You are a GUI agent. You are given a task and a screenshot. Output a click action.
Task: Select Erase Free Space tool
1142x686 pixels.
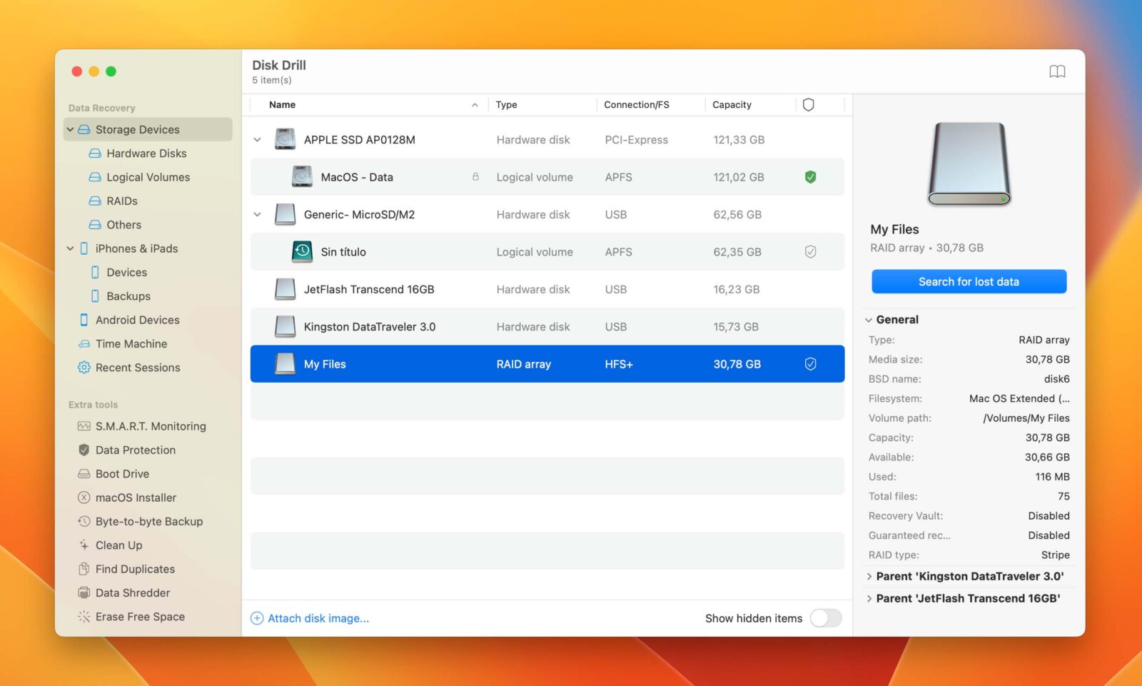pos(140,616)
